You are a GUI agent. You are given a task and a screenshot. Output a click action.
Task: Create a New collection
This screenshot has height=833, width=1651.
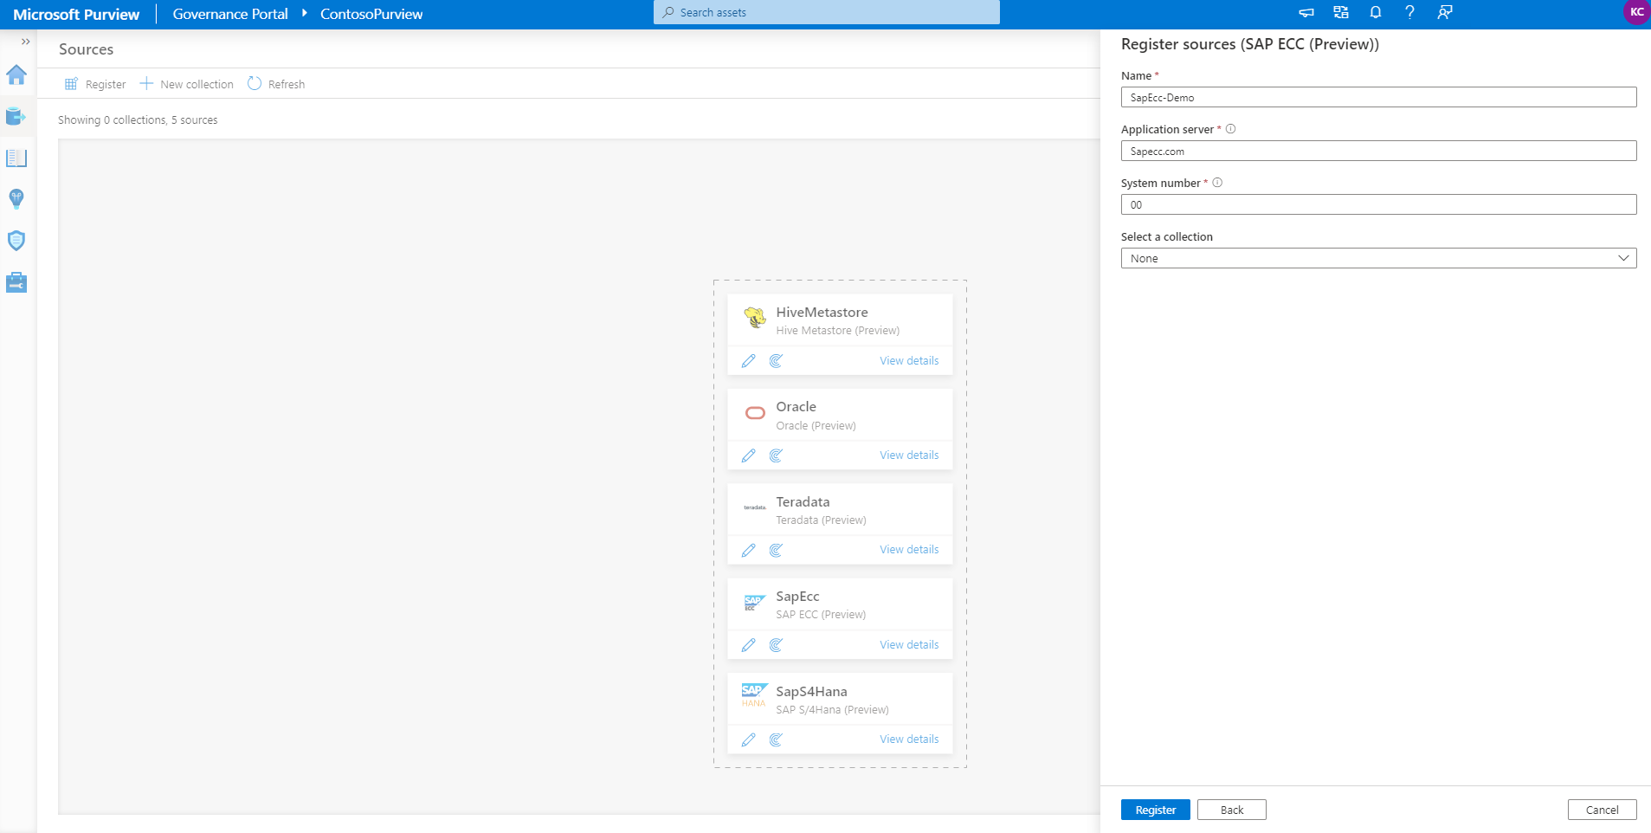[x=187, y=84]
